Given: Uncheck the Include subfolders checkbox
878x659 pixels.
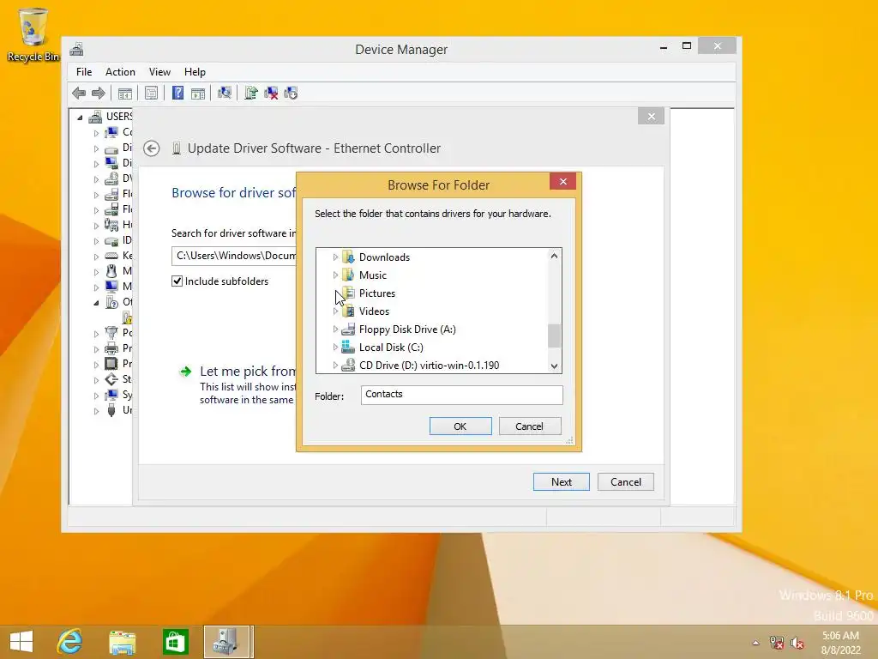Looking at the screenshot, I should pos(177,281).
